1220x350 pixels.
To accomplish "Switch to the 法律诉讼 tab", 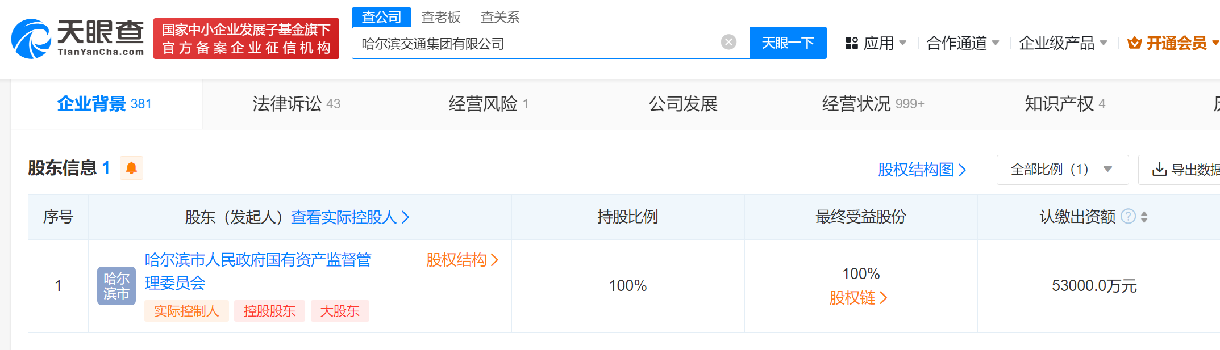I will click(295, 104).
